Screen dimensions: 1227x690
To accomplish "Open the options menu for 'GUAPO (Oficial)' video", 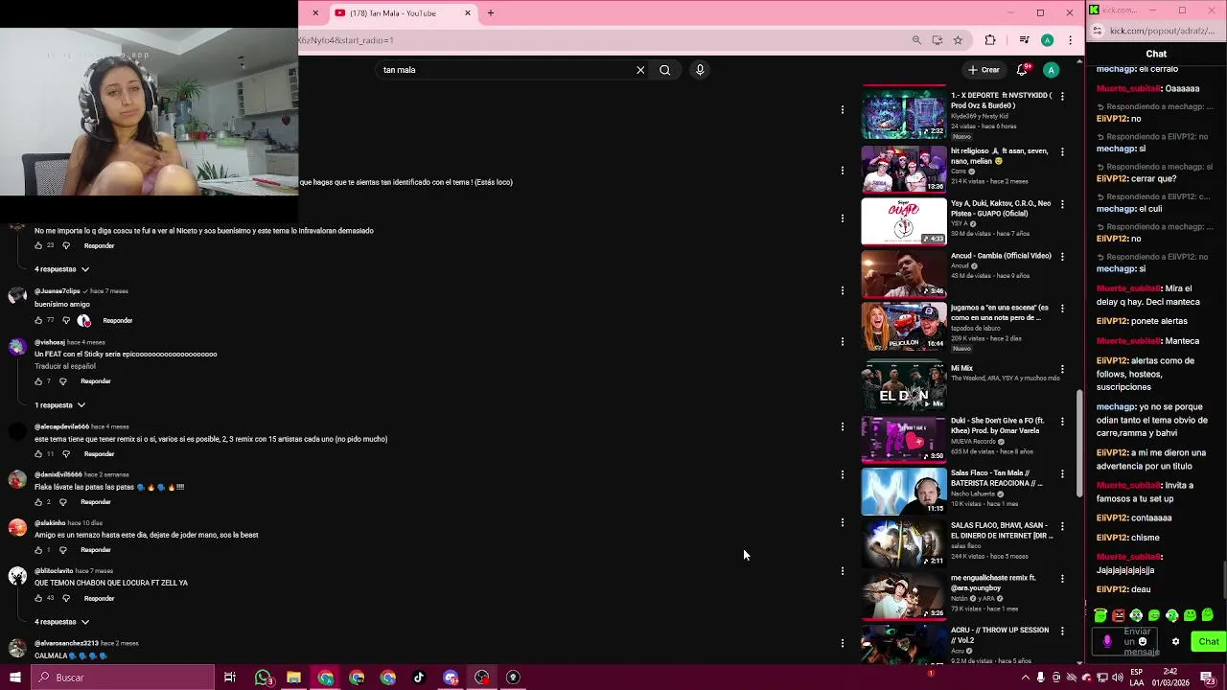I will [x=1062, y=204].
